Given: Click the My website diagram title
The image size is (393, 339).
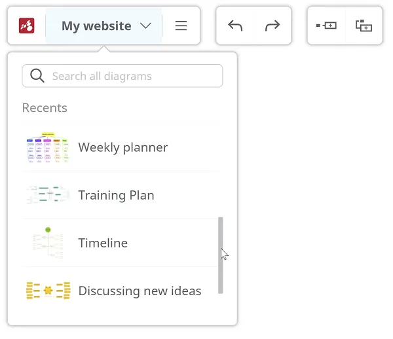Looking at the screenshot, I should pyautogui.click(x=96, y=26).
